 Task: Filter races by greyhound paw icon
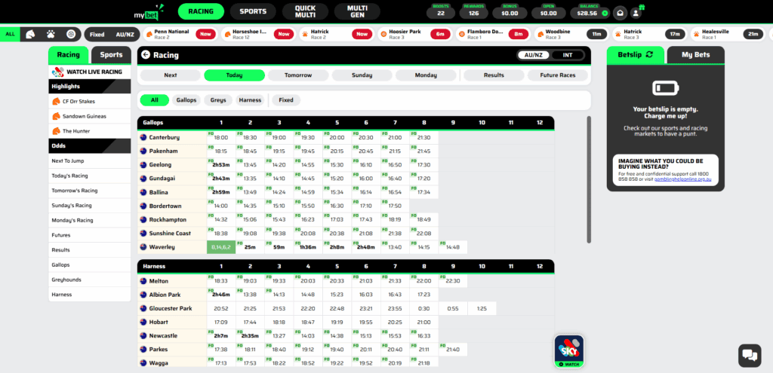[50, 35]
